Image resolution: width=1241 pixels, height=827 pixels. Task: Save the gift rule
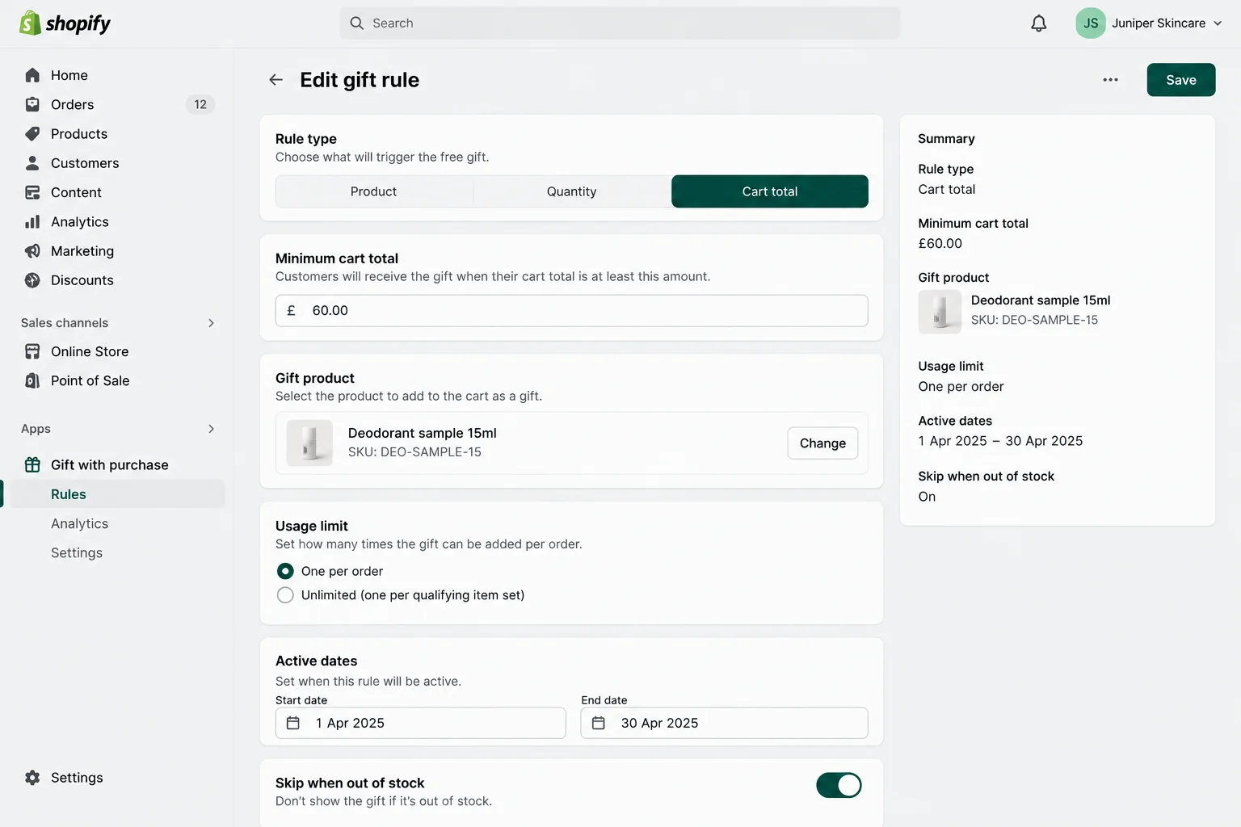pos(1181,80)
